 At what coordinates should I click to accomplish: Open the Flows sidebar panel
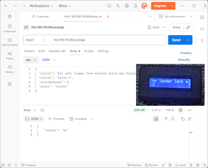(9, 55)
